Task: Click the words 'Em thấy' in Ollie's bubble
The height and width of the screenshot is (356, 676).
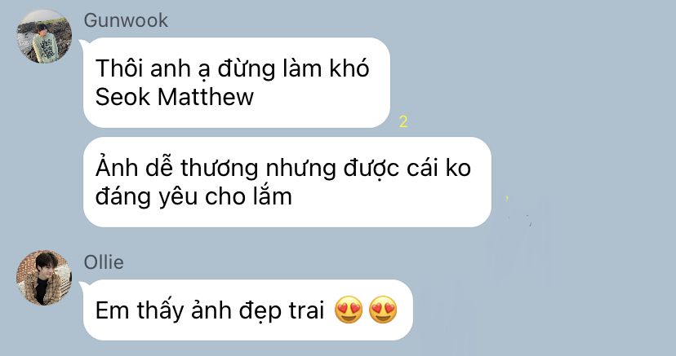Action: (x=140, y=311)
